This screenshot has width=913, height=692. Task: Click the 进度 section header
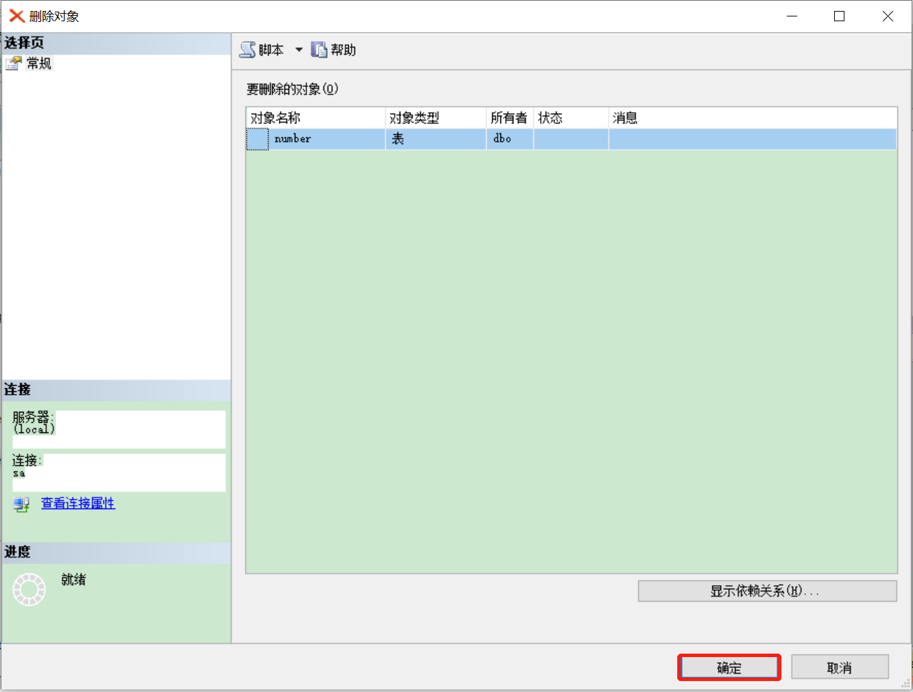point(117,552)
